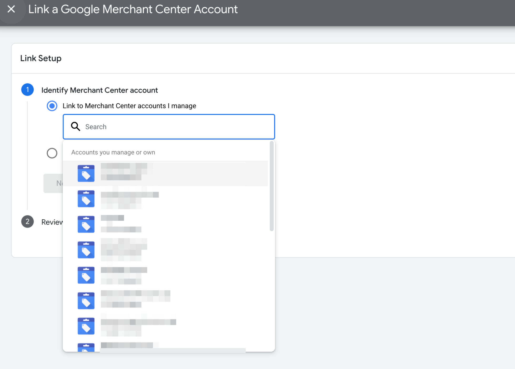This screenshot has height=369, width=515.
Task: Select the unselected second radio option
Action: pyautogui.click(x=52, y=153)
